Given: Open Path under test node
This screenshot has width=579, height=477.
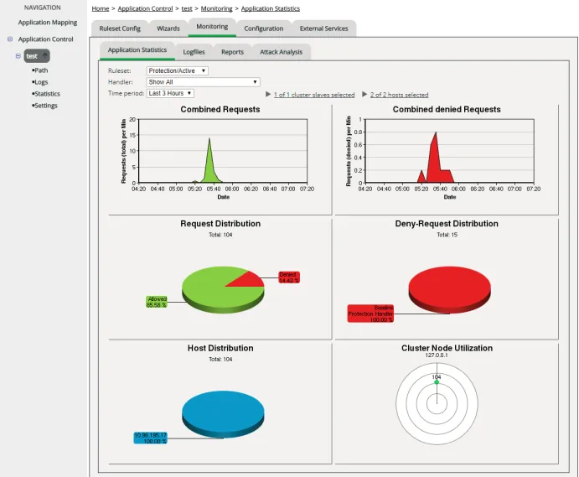Looking at the screenshot, I should (x=41, y=70).
